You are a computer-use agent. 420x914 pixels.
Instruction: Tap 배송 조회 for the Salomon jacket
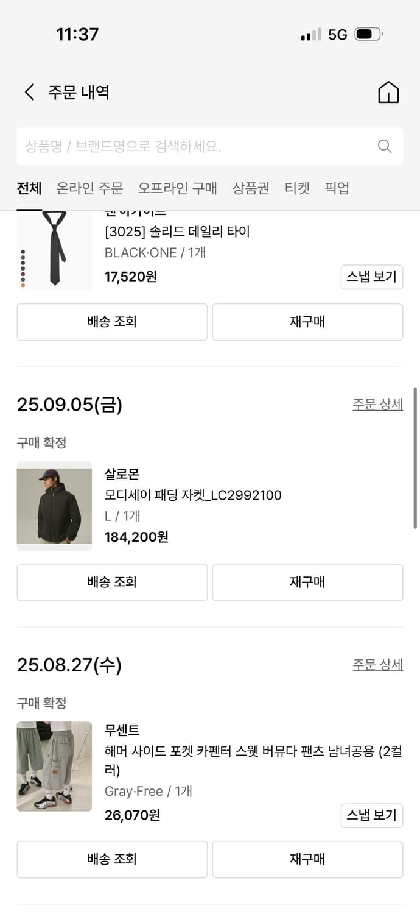(111, 582)
